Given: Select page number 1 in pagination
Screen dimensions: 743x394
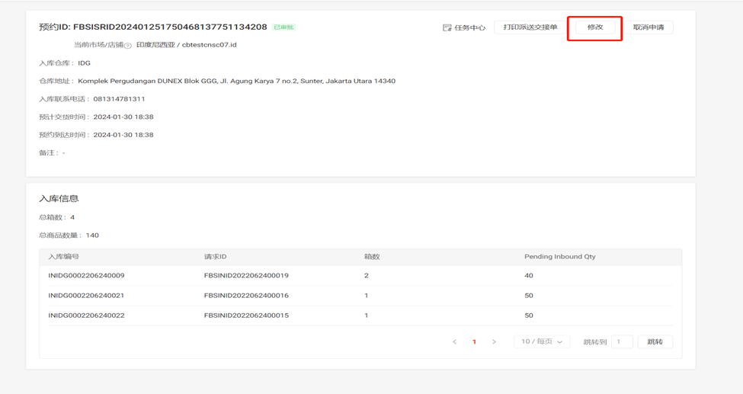Looking at the screenshot, I should (x=474, y=342).
